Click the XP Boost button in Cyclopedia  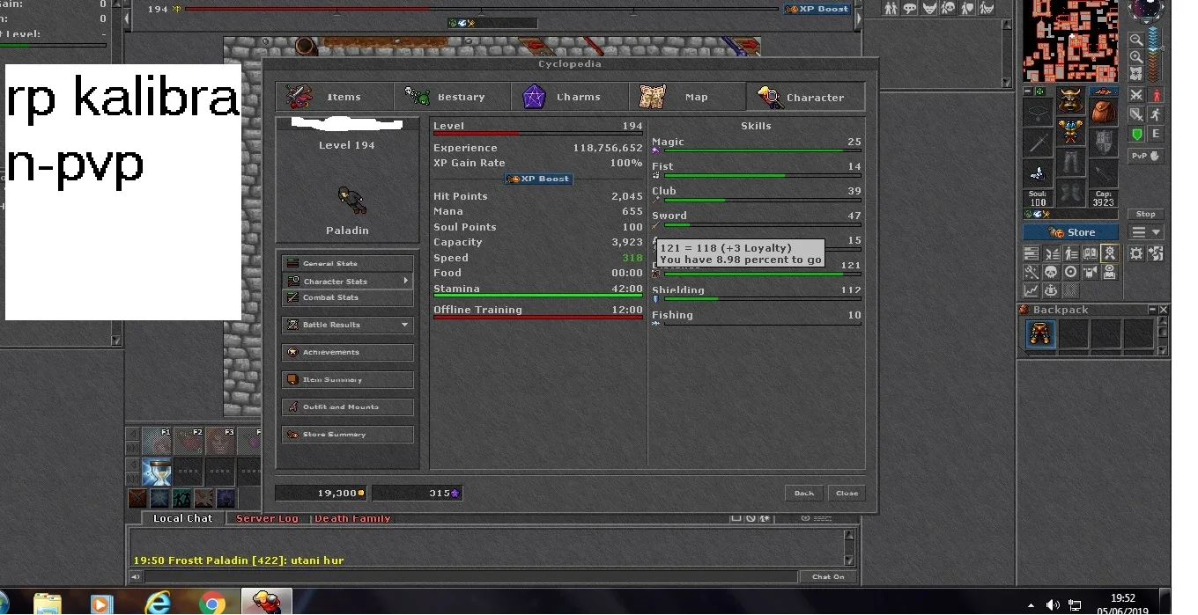point(538,179)
